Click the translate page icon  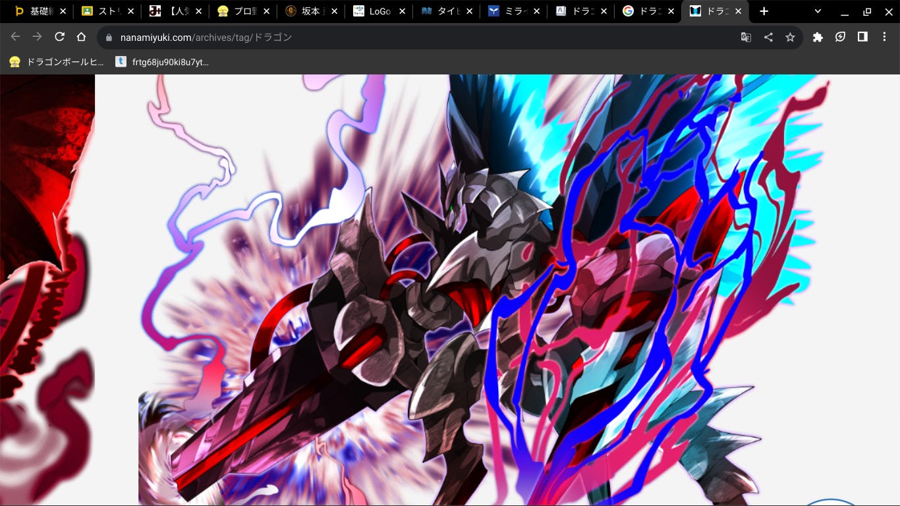pos(746,38)
